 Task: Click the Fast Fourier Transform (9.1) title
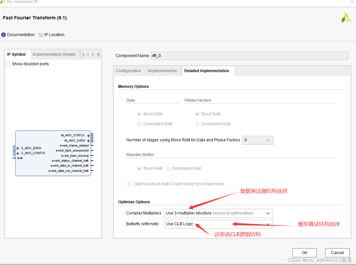point(35,18)
